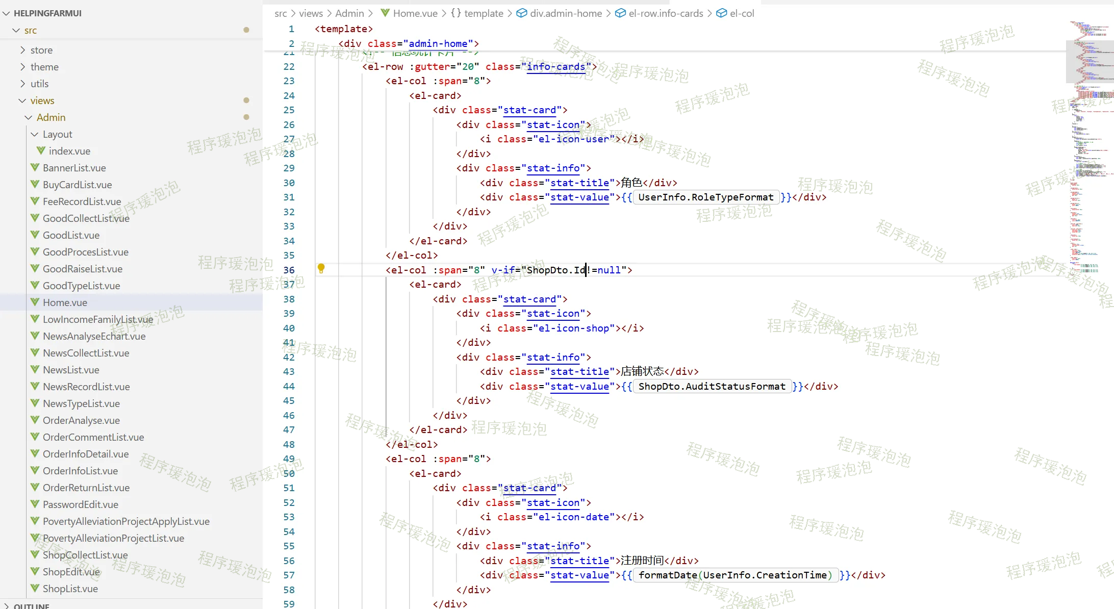Screen dimensions: 1114x609
Task: Click the Vue file icon of ShopList.vue
Action: [x=35, y=589]
